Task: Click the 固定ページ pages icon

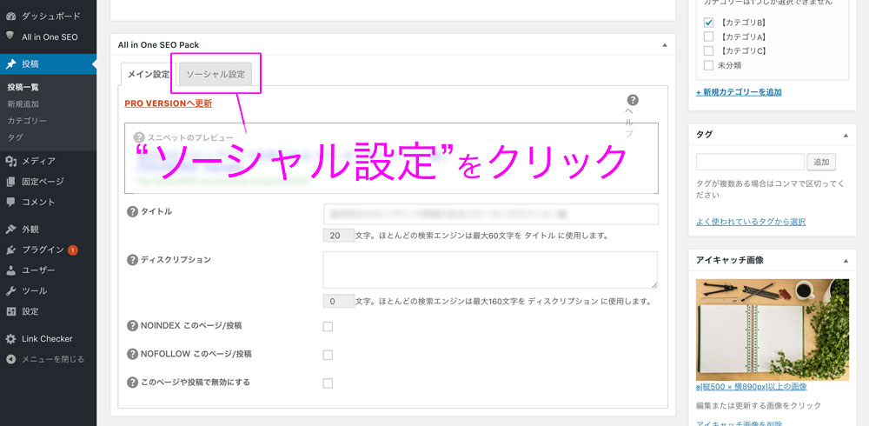Action: tap(10, 182)
